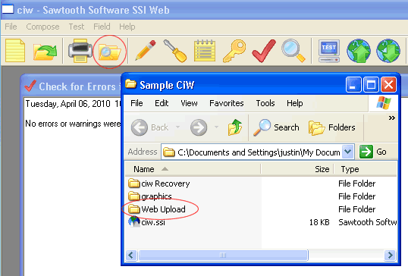Screen dimensions: 408x276
Task: Click the horizontal scrollbar thumb
Action: click(x=223, y=256)
